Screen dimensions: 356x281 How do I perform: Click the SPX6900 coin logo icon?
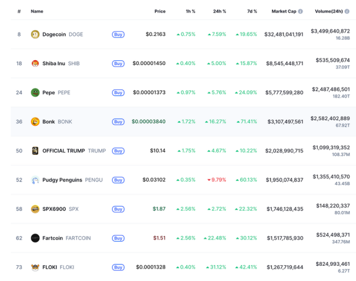[35, 209]
